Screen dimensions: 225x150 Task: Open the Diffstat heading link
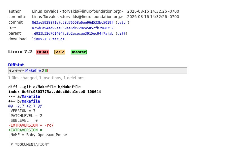coord(16,65)
